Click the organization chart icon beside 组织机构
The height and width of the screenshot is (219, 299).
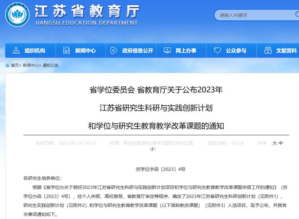[x=16, y=51]
